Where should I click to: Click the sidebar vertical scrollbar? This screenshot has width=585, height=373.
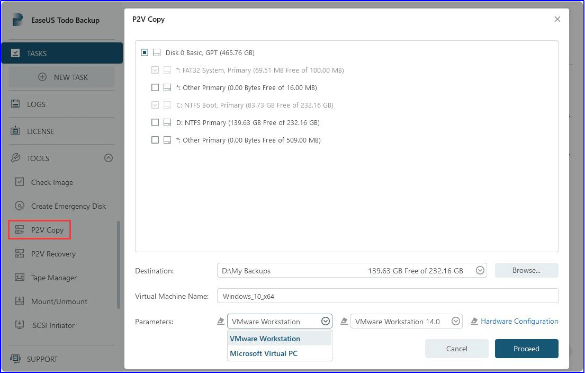pos(119,265)
